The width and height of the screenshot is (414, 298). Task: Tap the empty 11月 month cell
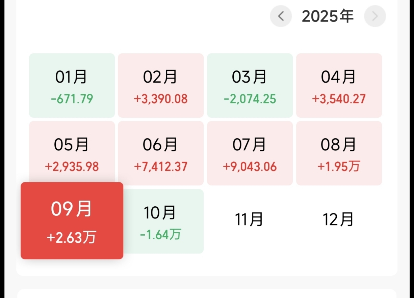(x=249, y=220)
